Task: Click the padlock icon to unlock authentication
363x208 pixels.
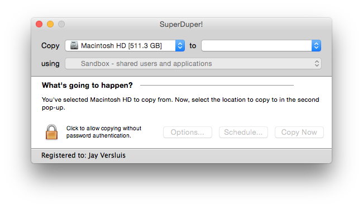Action: (x=51, y=132)
